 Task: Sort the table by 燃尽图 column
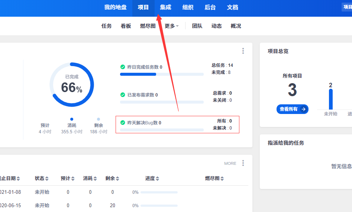[x=214, y=178]
